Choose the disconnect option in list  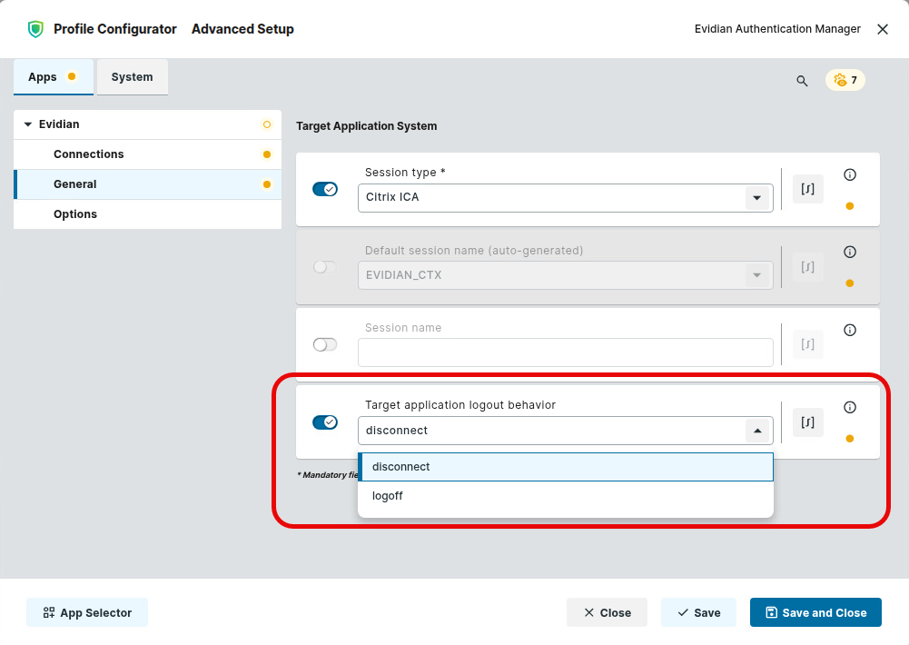565,467
